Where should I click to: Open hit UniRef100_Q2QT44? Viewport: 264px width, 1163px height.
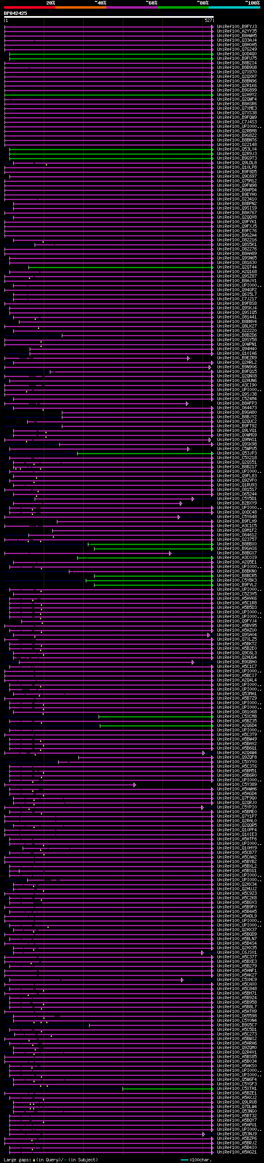(237, 267)
